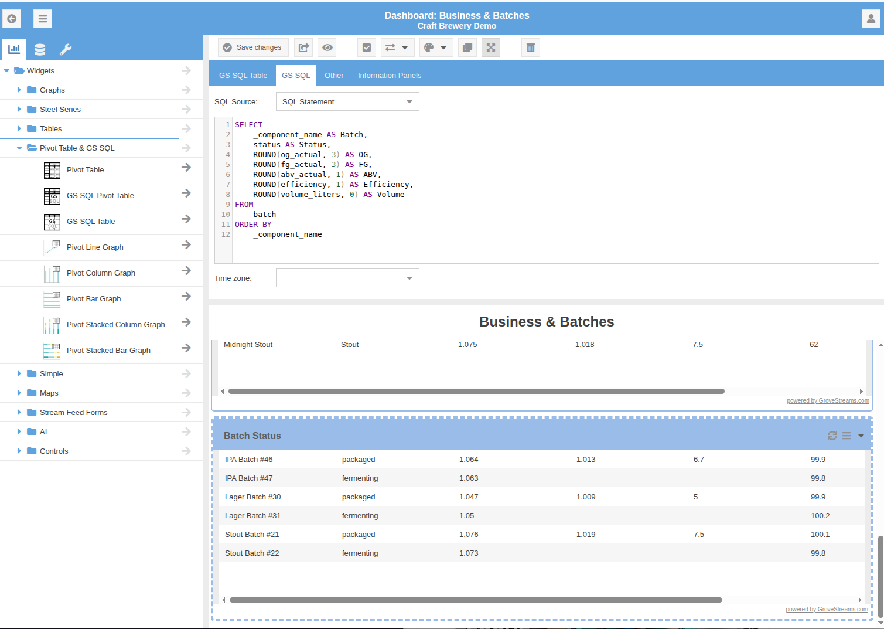Click the Pivot Stacked Column Graph icon

click(52, 325)
